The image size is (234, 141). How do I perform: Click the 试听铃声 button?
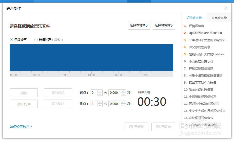click(x=24, y=104)
